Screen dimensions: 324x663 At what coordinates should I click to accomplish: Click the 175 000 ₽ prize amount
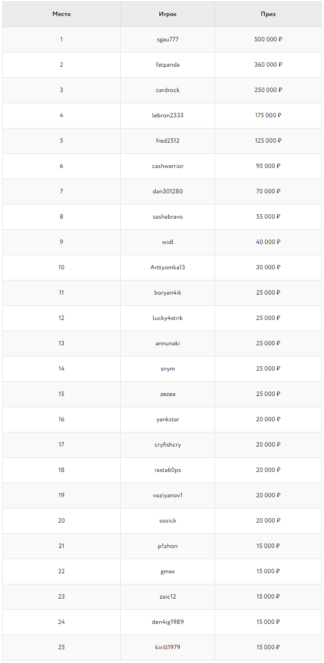pos(268,116)
